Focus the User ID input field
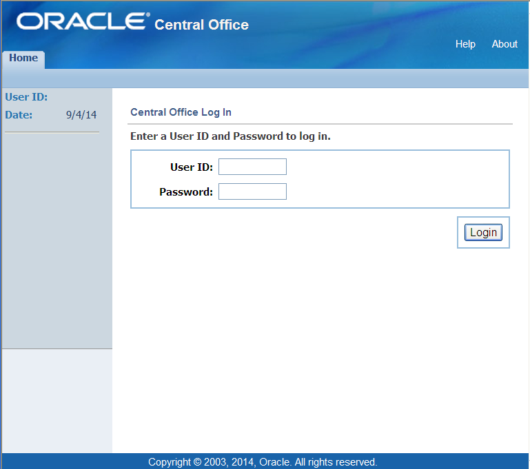This screenshot has height=469, width=530. pos(252,167)
